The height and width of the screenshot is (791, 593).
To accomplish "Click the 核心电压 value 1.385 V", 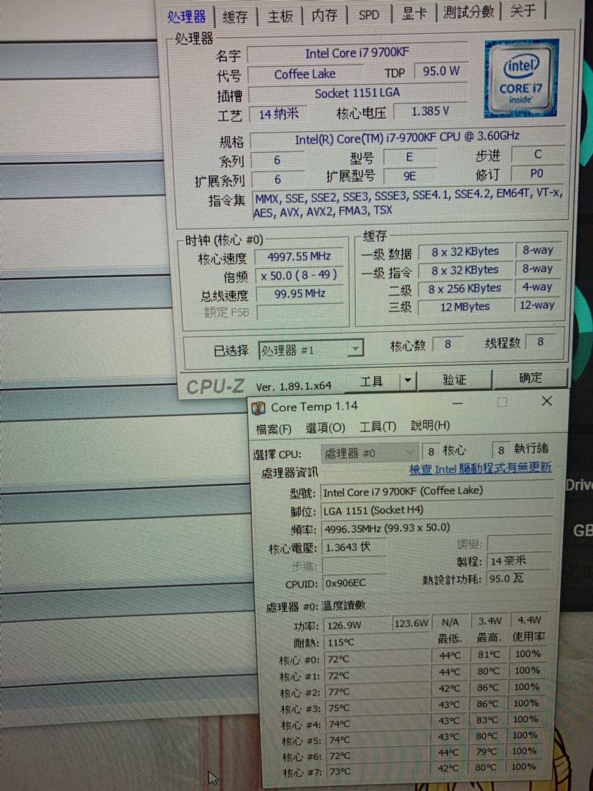I will point(430,111).
